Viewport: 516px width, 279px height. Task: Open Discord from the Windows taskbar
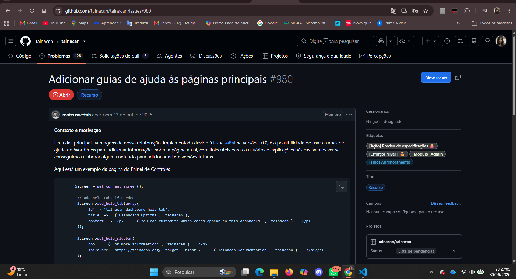tap(319, 272)
